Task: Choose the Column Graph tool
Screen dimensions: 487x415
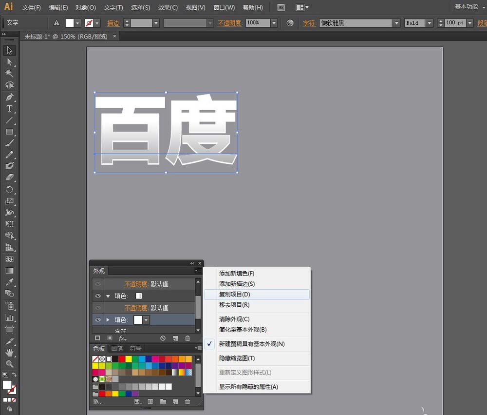Action: click(x=9, y=318)
